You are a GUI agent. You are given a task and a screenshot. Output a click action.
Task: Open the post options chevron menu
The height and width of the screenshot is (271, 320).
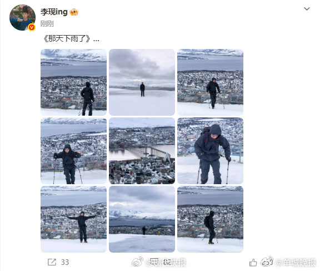307,9
